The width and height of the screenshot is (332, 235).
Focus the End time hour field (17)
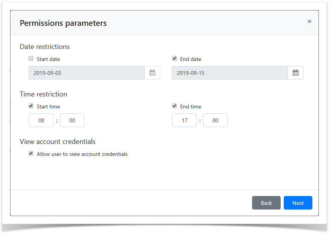coord(185,120)
